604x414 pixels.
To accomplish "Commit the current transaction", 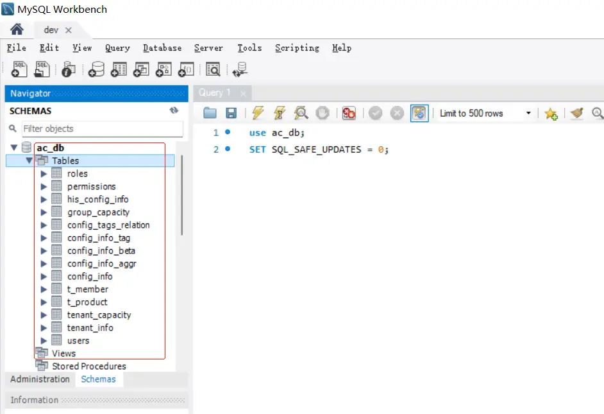I will [375, 113].
